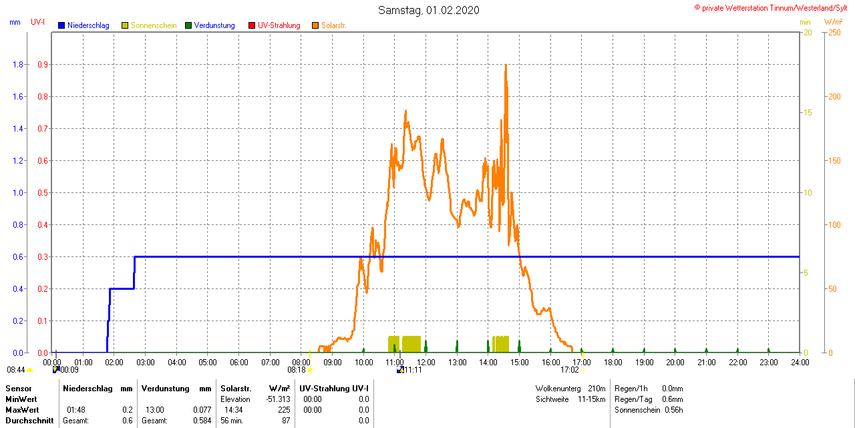This screenshot has width=855, height=428.
Task: Click the moon icon beside 11:11
Action: (399, 369)
